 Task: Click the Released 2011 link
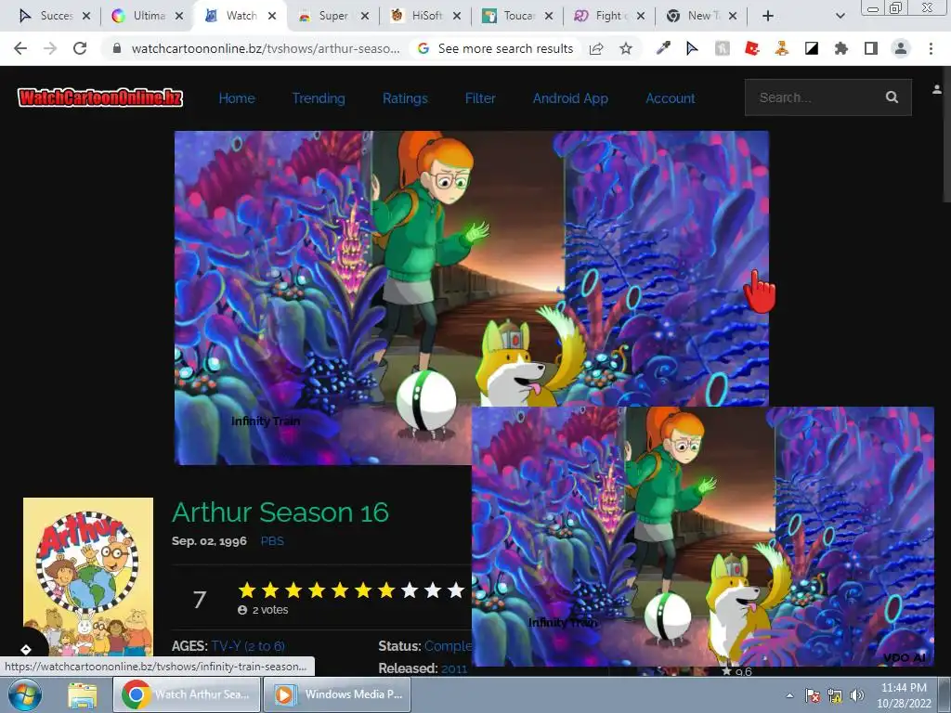[x=454, y=668]
